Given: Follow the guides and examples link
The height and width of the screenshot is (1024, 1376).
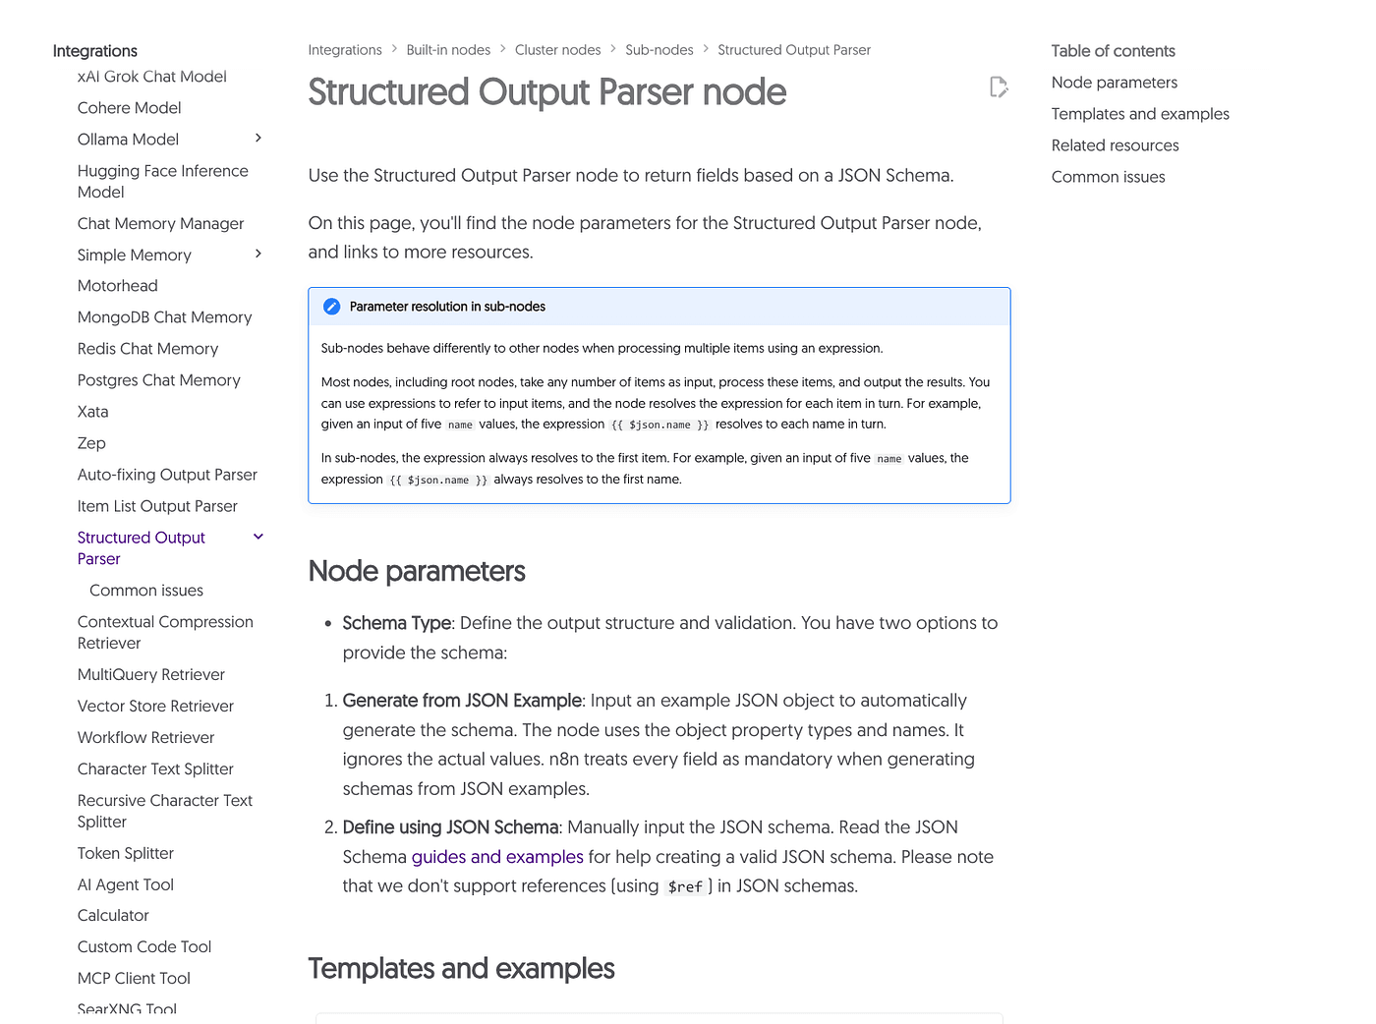Looking at the screenshot, I should click(497, 857).
